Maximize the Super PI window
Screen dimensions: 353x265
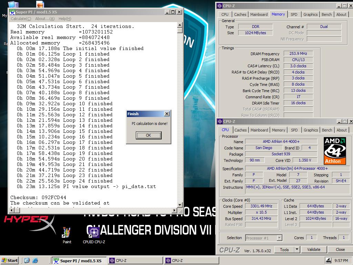pyautogui.click(x=173, y=12)
